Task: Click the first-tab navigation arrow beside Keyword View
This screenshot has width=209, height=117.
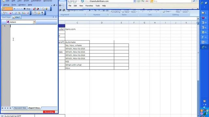Action: pyautogui.click(x=2, y=108)
